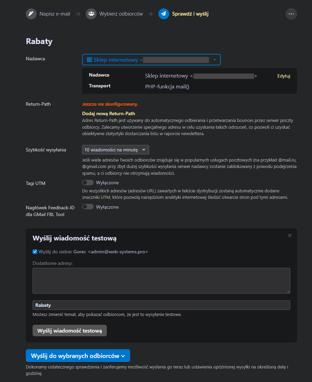This screenshot has height=382, width=312.
Task: Expand the Nadawca sender dropdown
Action: [214, 60]
